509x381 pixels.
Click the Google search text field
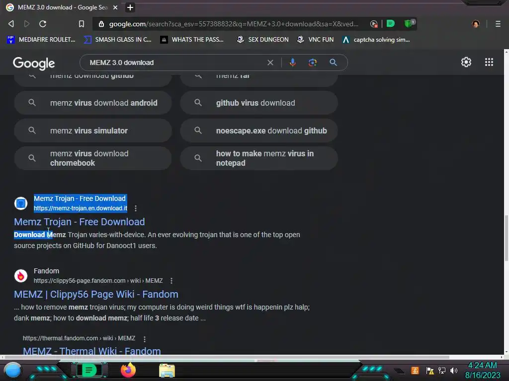coord(175,63)
